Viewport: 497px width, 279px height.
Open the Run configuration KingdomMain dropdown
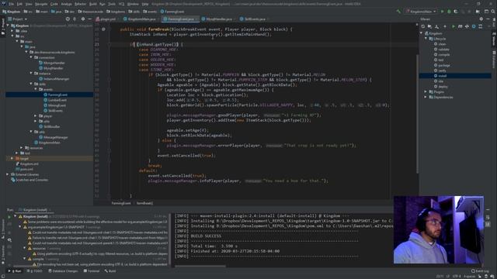pyautogui.click(x=421, y=12)
